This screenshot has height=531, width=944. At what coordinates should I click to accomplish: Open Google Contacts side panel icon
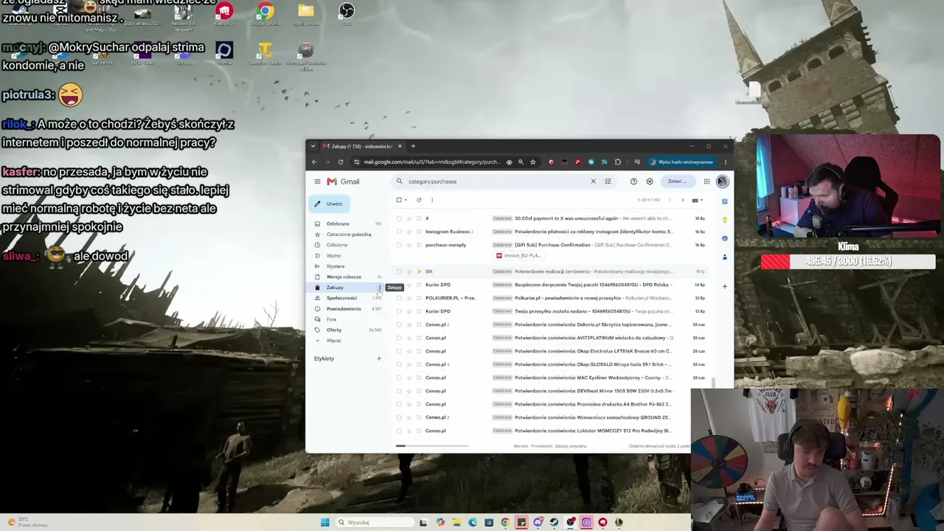click(725, 257)
